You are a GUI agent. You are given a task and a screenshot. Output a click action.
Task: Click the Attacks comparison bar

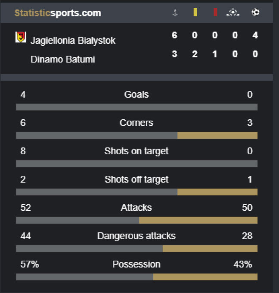136,220
